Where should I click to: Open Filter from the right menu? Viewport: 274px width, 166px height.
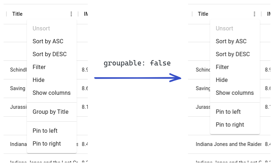[x=222, y=67]
